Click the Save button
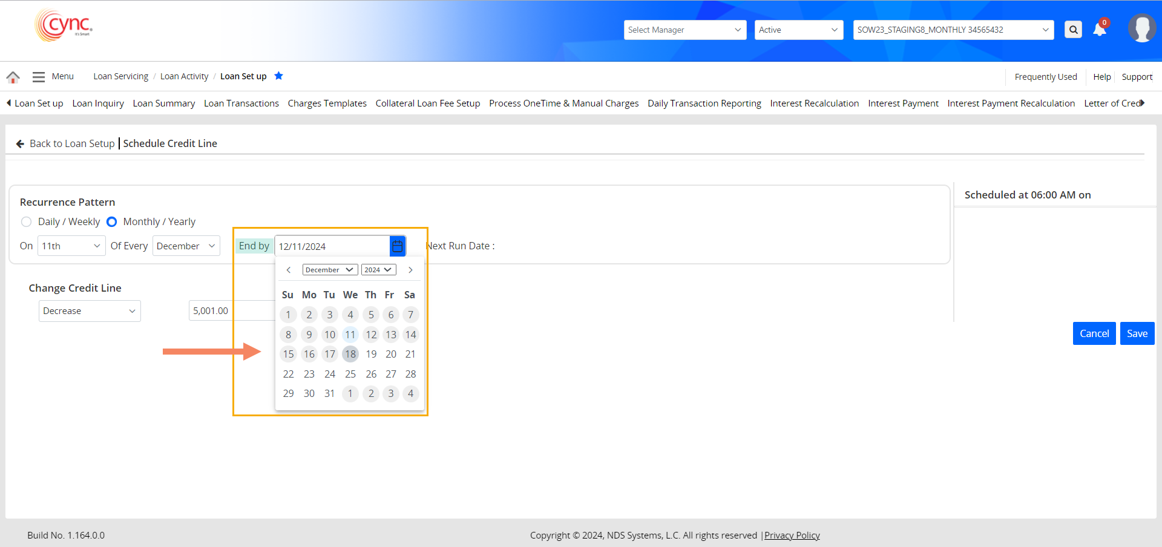Image resolution: width=1162 pixels, height=547 pixels. 1137,333
